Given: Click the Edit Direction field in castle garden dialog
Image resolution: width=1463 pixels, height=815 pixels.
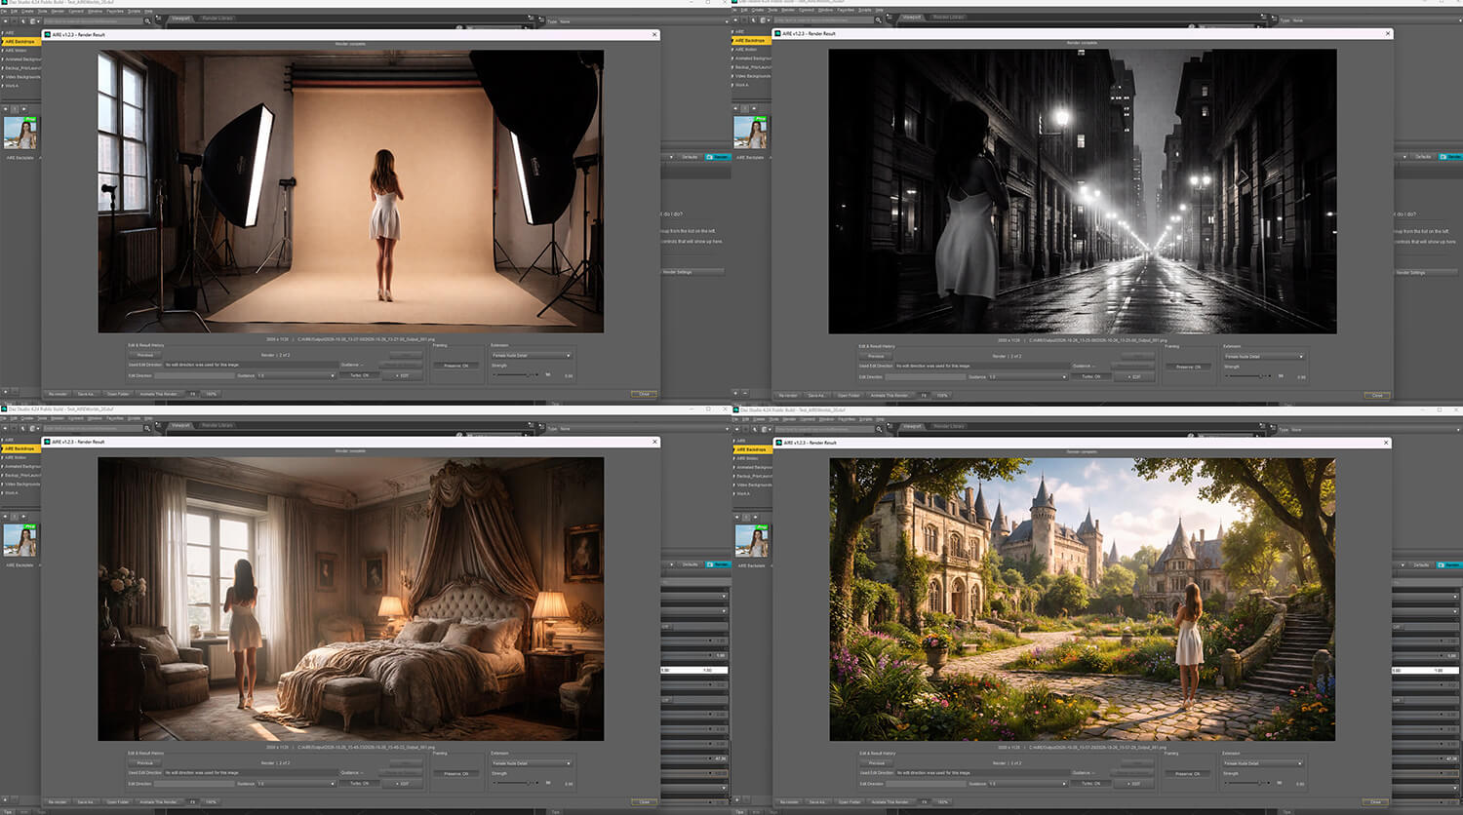Looking at the screenshot, I should 926,784.
